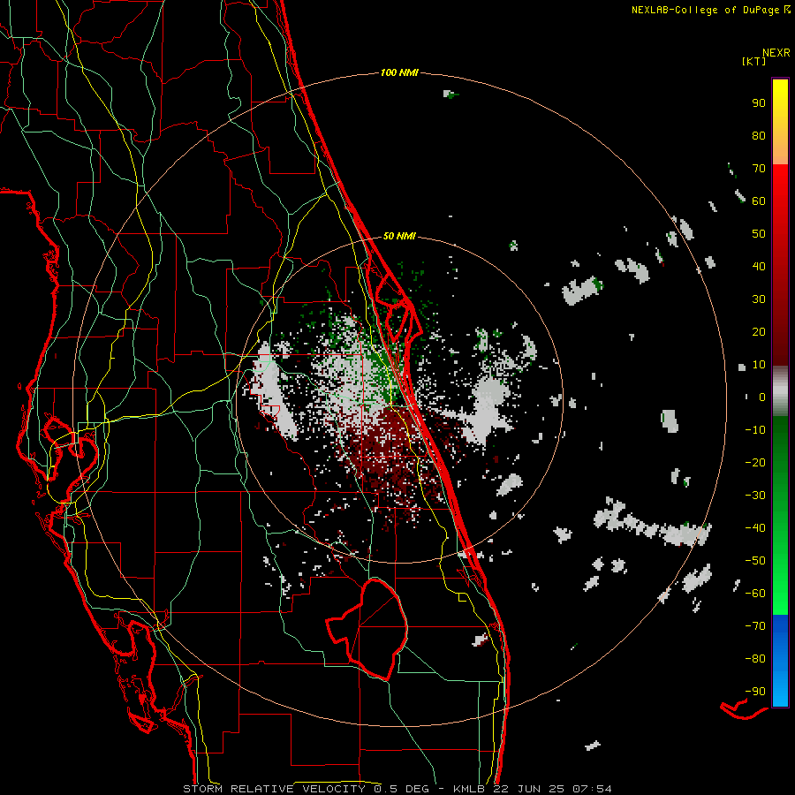Pick the yellow-orange segment of the color bar
This screenshot has height=795, width=795.
tap(780, 122)
